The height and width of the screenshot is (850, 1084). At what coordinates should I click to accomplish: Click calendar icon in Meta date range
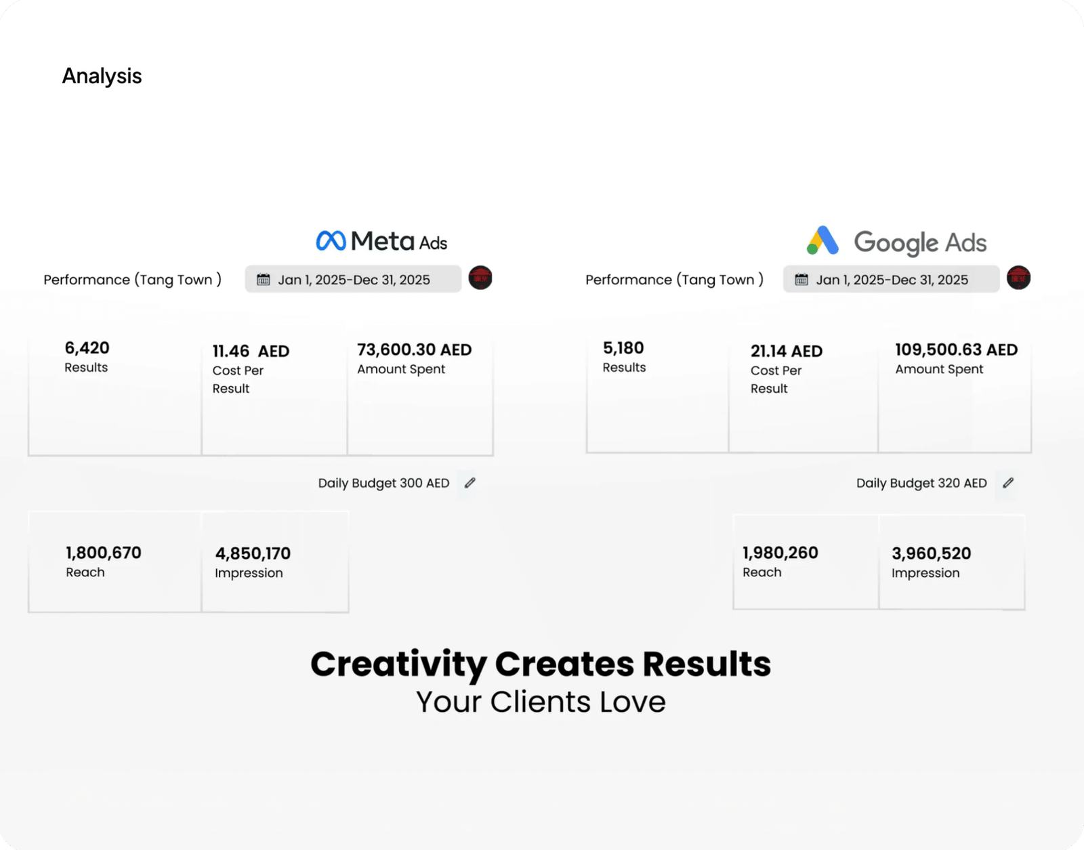264,280
